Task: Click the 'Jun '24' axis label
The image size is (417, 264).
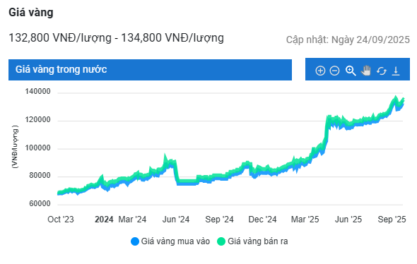Action: 176,220
